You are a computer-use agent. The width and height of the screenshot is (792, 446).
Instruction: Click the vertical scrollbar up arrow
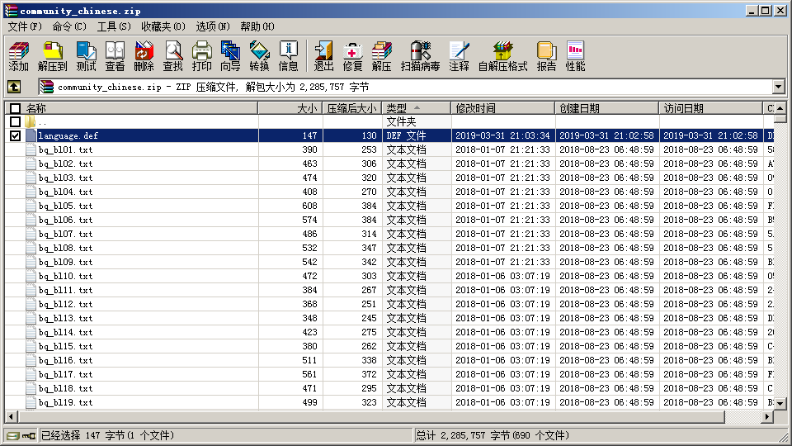[x=780, y=108]
